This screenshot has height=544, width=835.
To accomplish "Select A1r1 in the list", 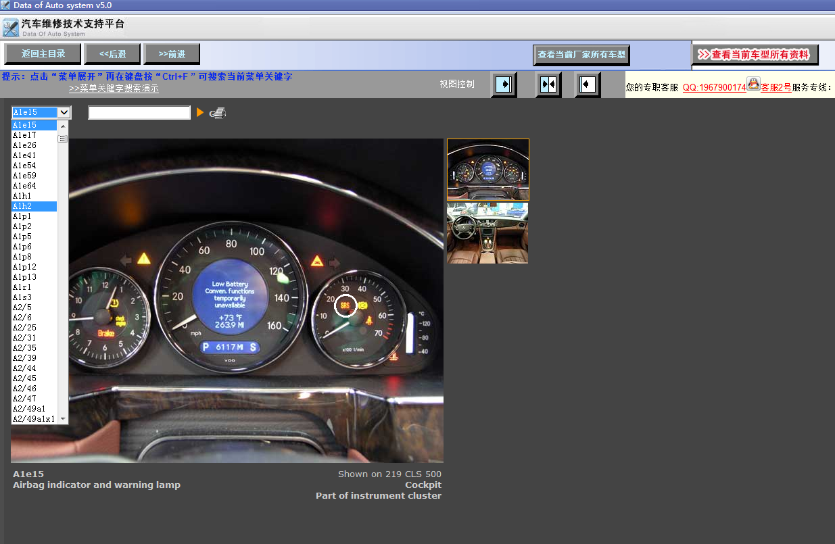I will pos(34,287).
